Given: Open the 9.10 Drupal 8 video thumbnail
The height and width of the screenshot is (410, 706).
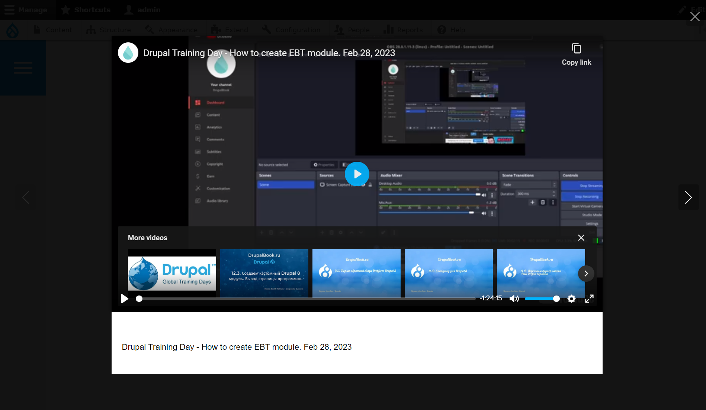Looking at the screenshot, I should tap(449, 273).
